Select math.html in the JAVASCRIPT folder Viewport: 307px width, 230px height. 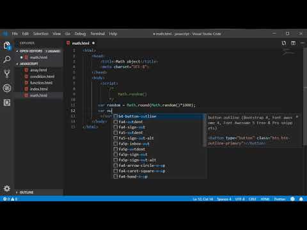coord(38,95)
